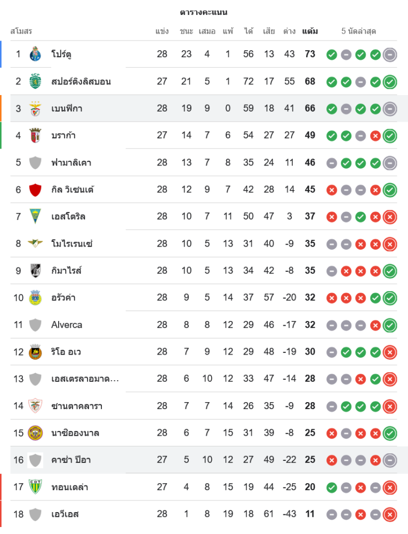Click the Arouca yellow crest icon
This screenshot has width=408, height=534.
point(35,297)
